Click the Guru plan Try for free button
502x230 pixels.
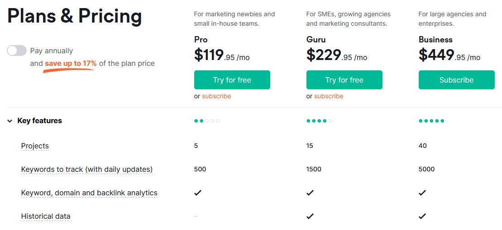[344, 80]
